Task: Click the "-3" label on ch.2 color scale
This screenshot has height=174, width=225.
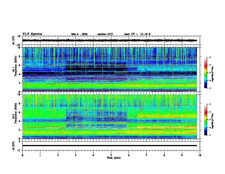Action: coord(209,104)
